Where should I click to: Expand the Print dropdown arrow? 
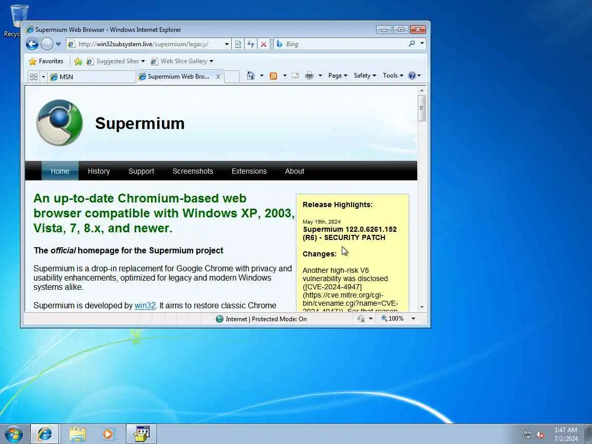tap(320, 76)
